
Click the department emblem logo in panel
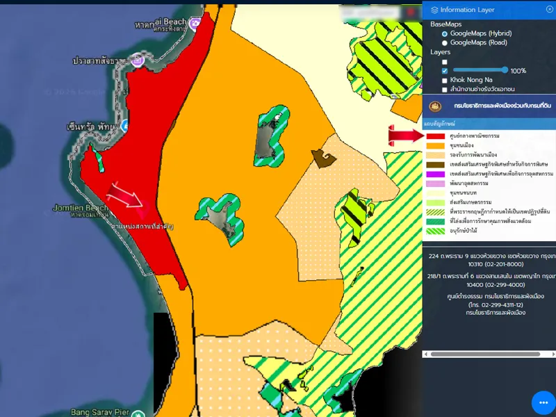[436, 106]
